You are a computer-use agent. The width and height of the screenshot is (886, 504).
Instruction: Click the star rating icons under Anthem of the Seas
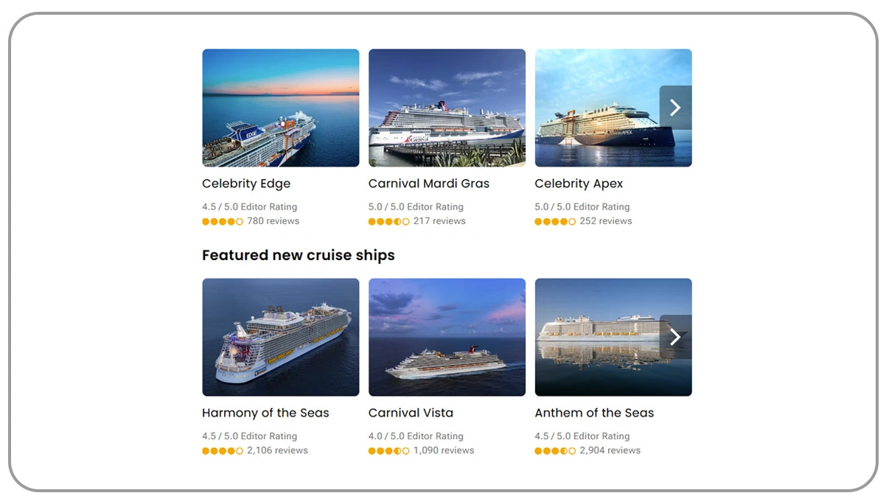point(556,450)
